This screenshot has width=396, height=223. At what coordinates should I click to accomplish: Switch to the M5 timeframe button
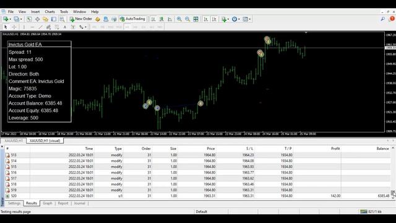102,27
